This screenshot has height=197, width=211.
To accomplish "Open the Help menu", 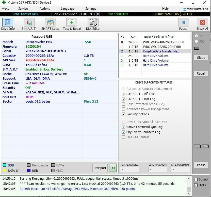I will coord(165,9).
